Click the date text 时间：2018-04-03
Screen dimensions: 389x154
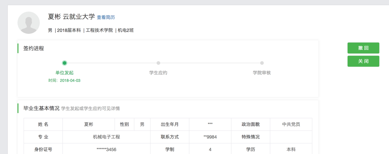[x=64, y=81]
